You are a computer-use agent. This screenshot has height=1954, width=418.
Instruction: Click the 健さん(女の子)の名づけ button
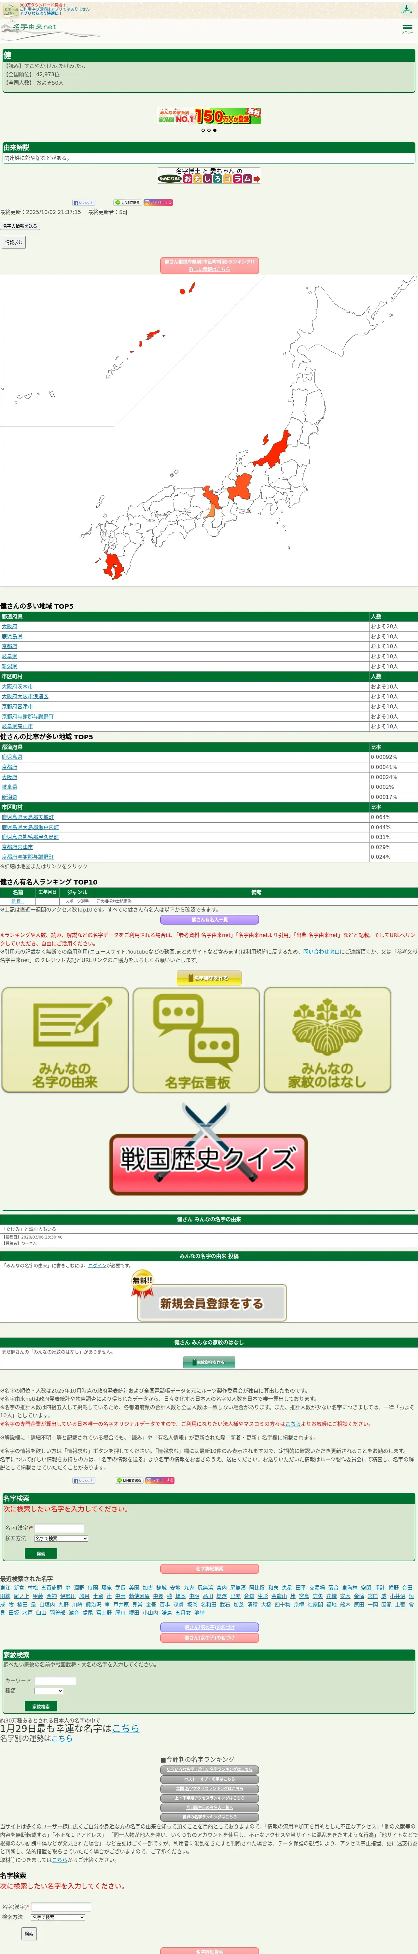pyautogui.click(x=209, y=1638)
